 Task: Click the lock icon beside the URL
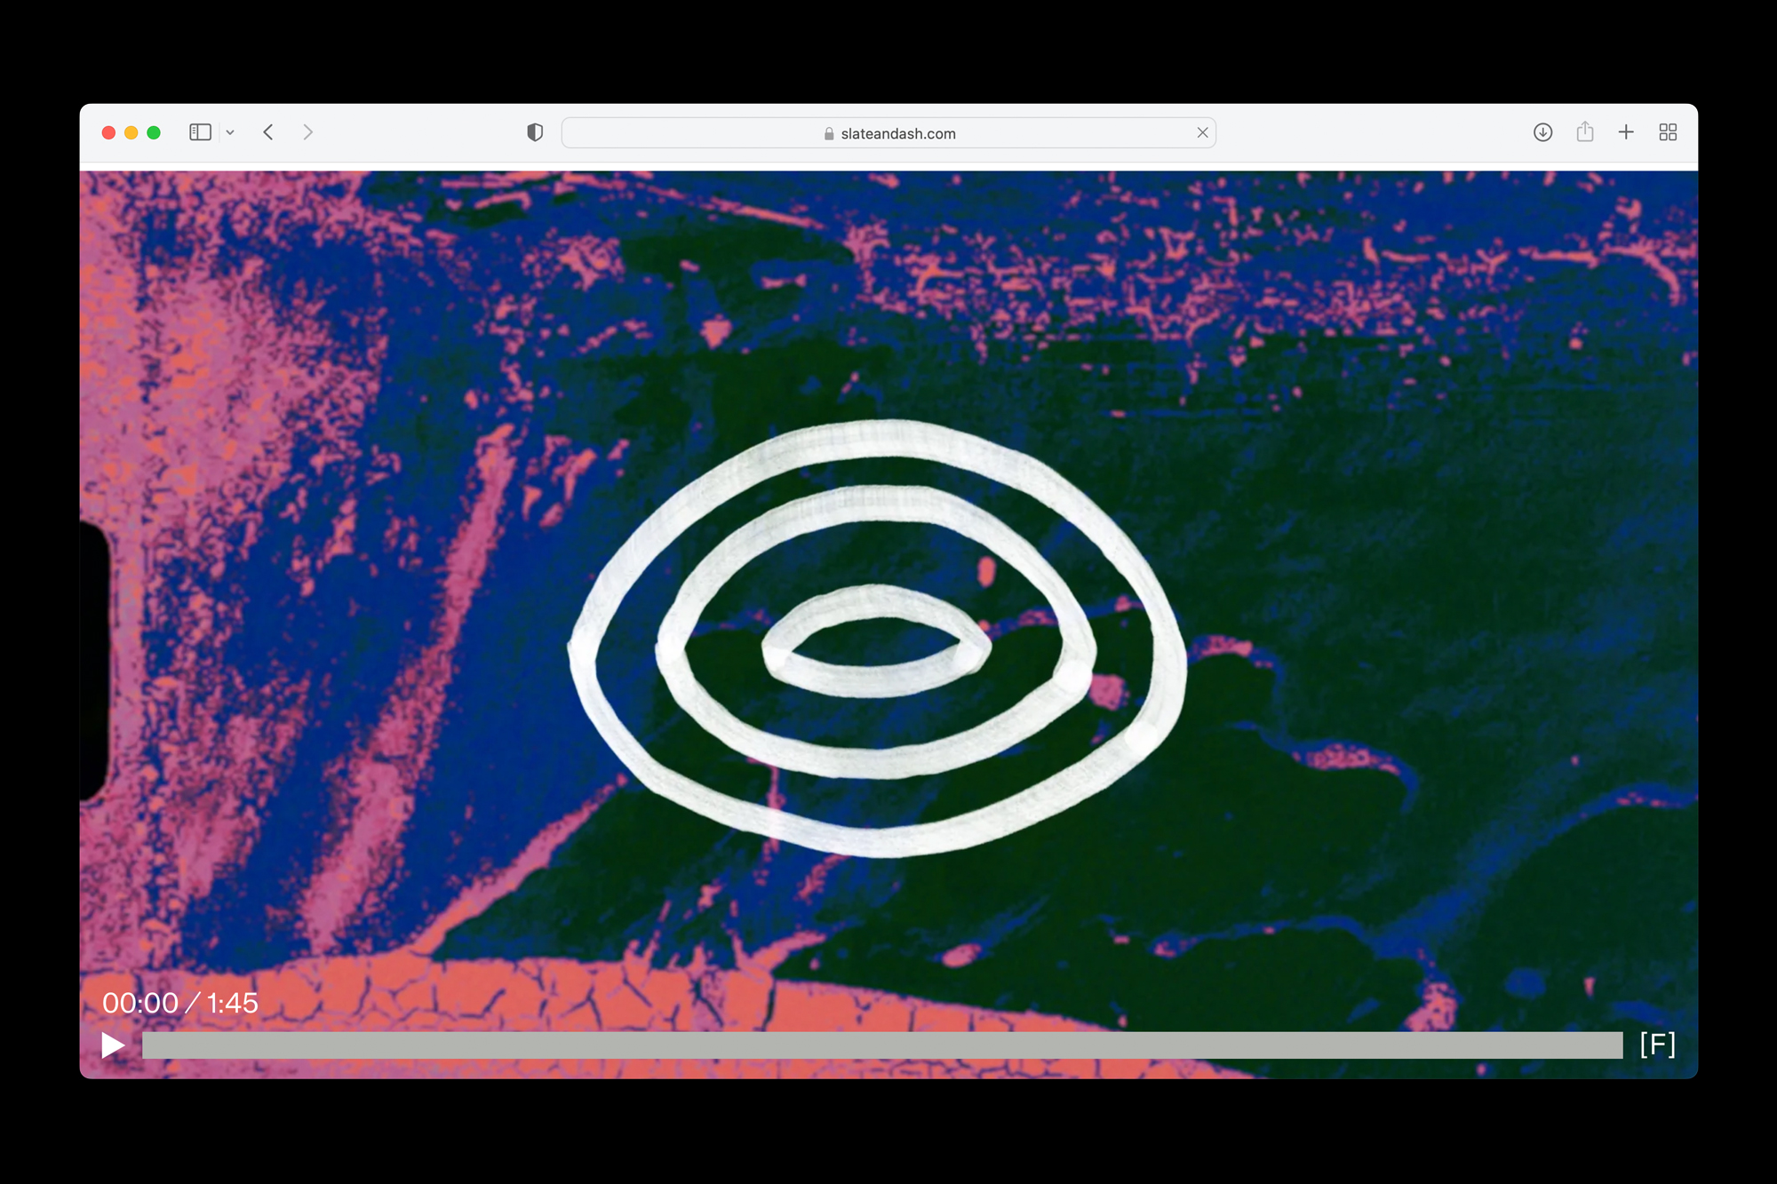[828, 133]
